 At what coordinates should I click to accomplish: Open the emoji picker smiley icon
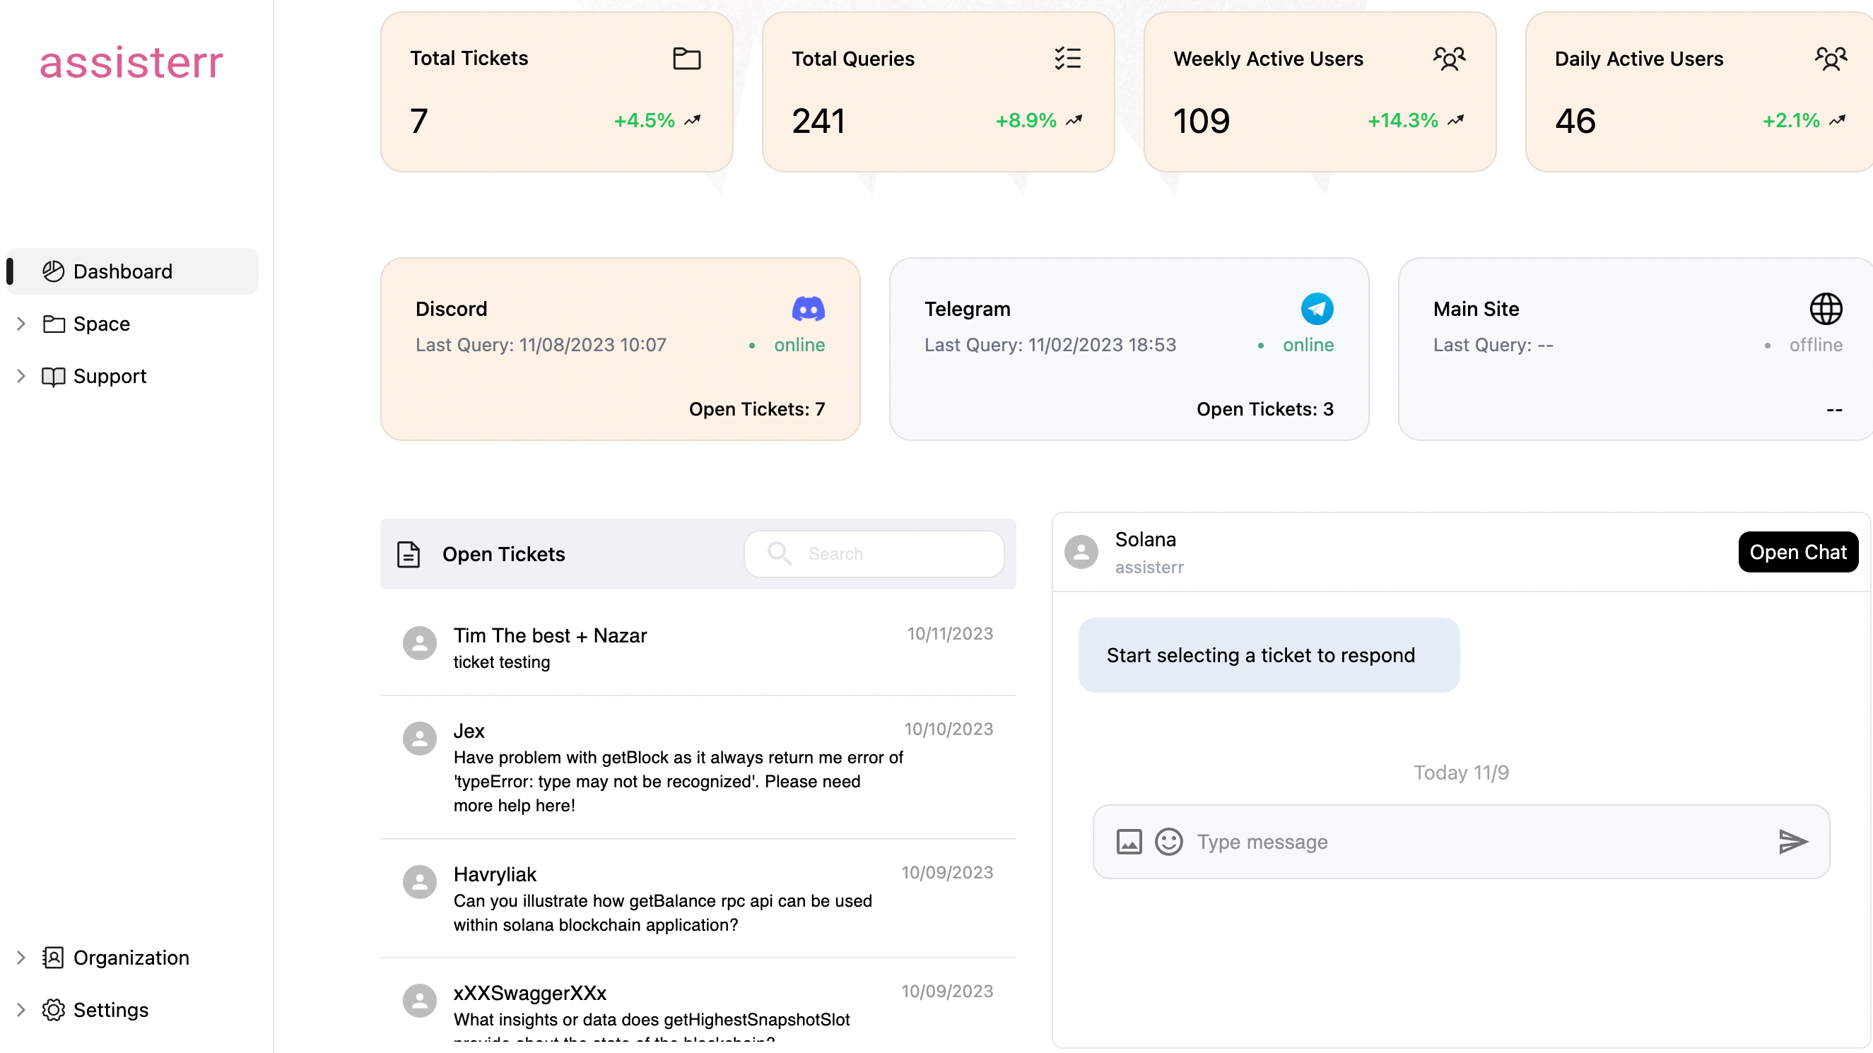point(1168,842)
